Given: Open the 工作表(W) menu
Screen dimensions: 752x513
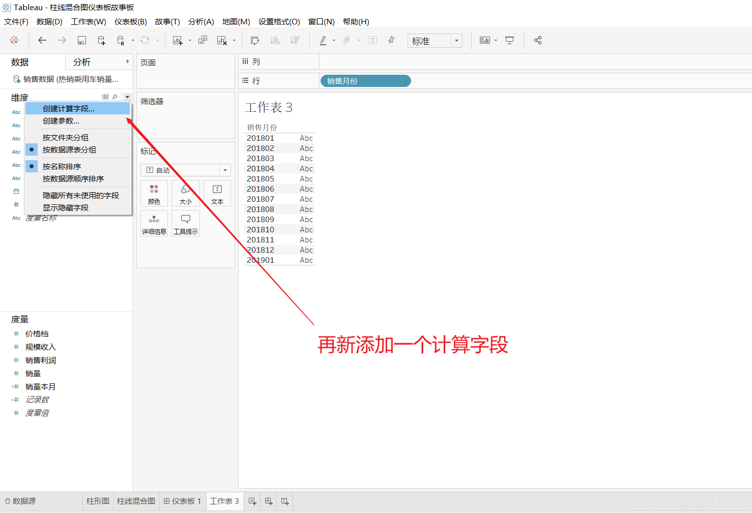Looking at the screenshot, I should pos(89,22).
